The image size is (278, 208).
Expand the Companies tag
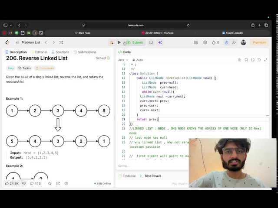pos(45,68)
